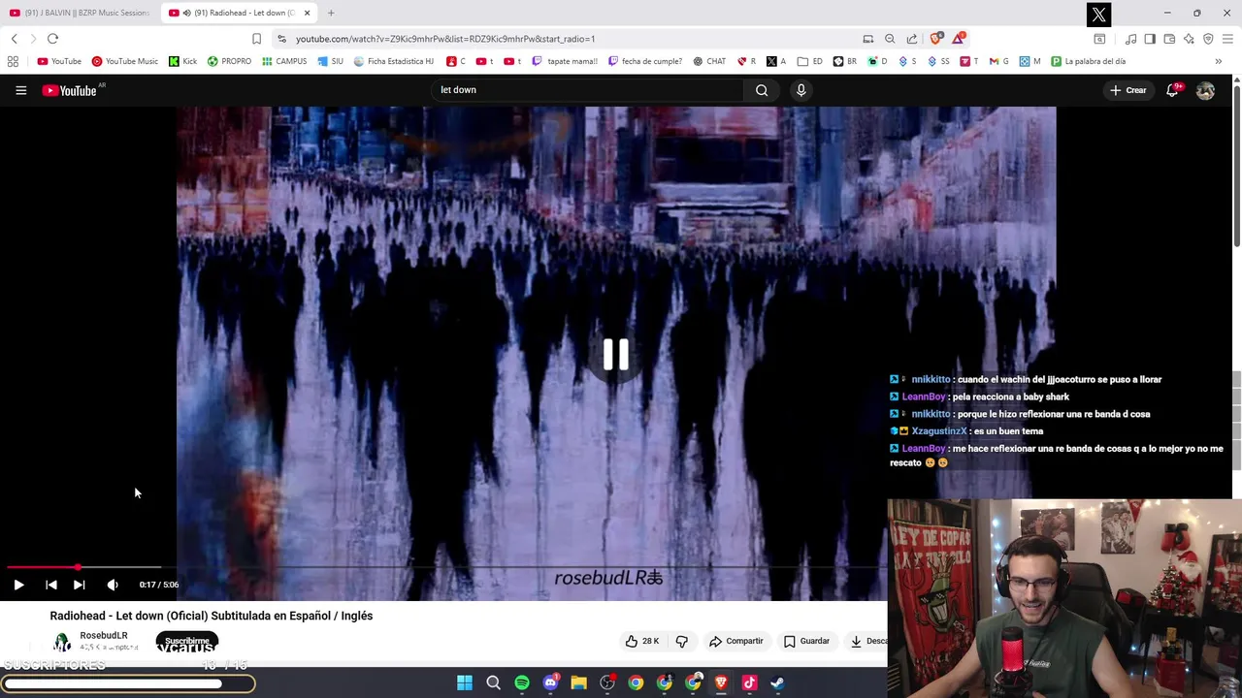Click the address bar share icon

(x=912, y=39)
